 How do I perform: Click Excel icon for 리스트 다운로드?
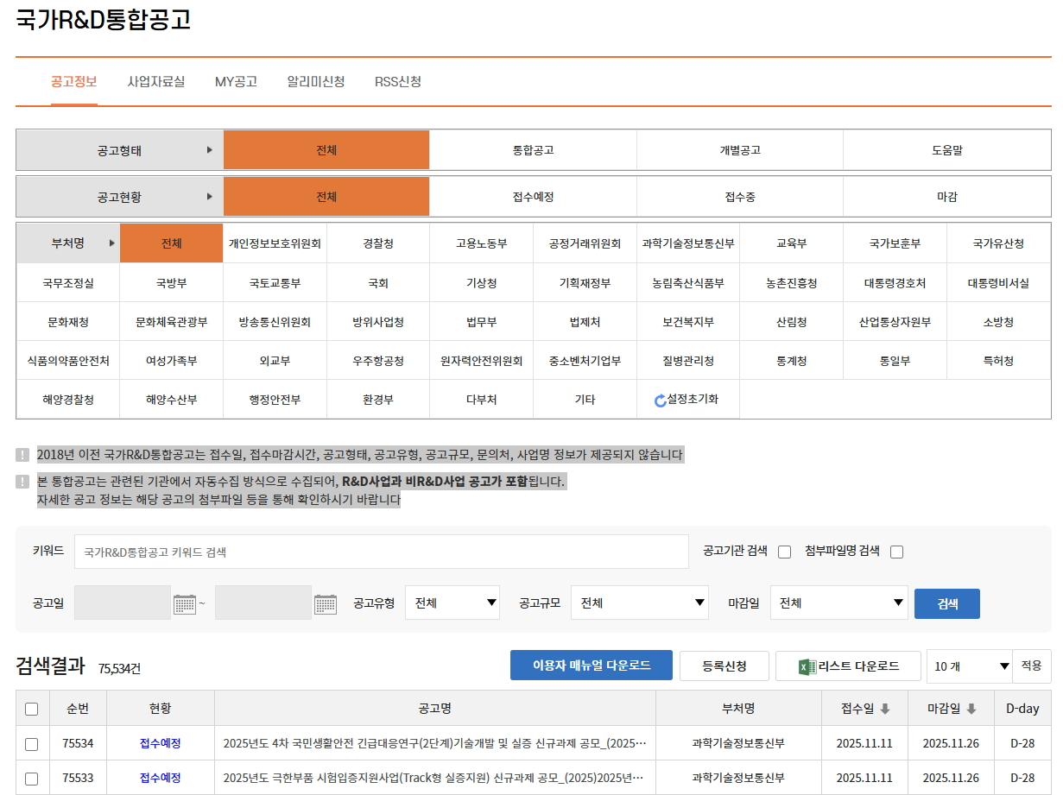pyautogui.click(x=807, y=666)
